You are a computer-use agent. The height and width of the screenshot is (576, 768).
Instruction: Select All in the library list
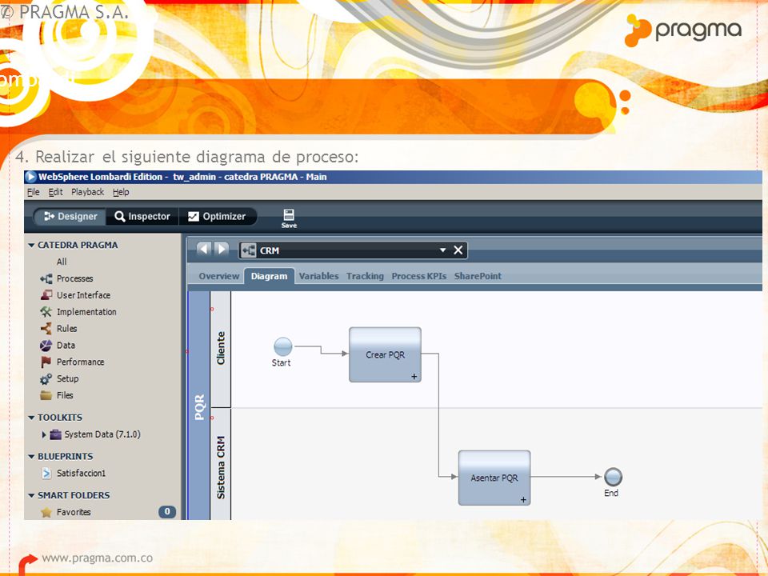62,262
